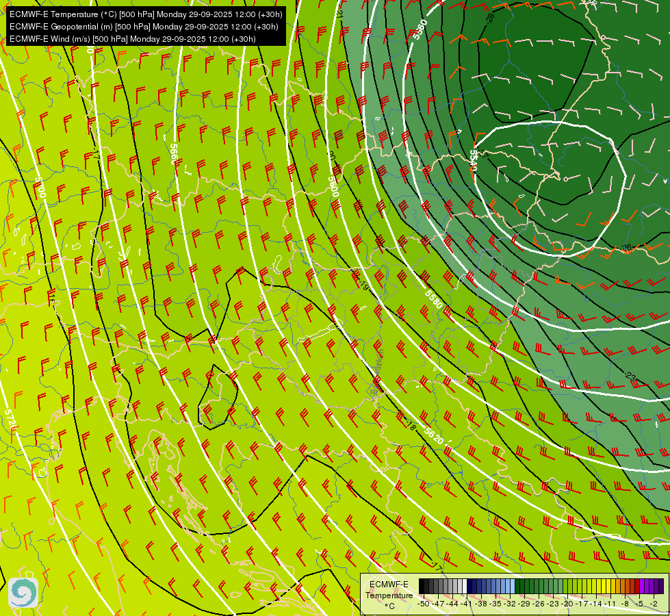Screen dimensions: 670x616
Task: Select the ECMWF-E Temperature 500 hPa title line
Action: (x=146, y=14)
